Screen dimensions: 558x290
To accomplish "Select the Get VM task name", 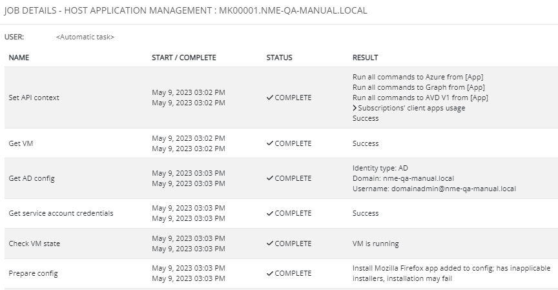I will tap(21, 143).
